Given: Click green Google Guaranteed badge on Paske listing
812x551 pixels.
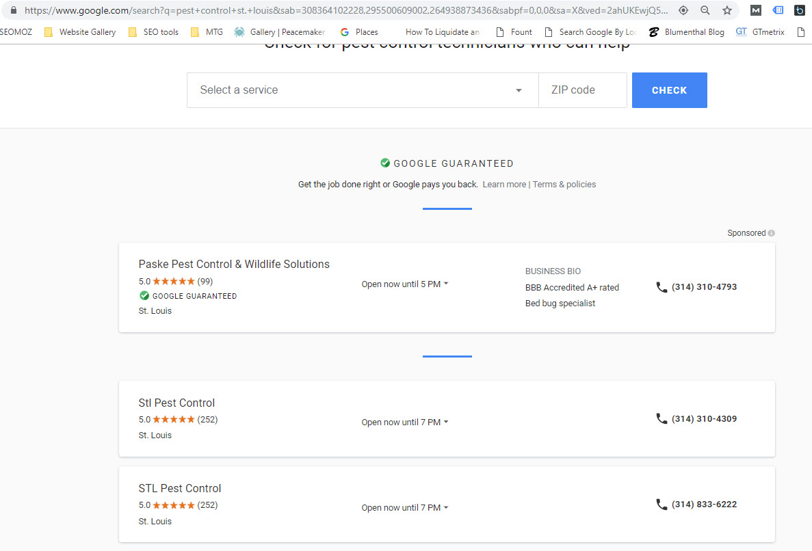Looking at the screenshot, I should pos(144,295).
